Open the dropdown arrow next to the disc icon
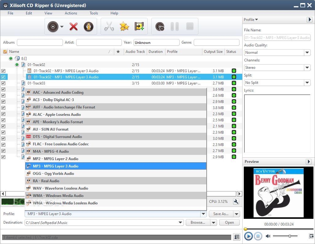Screen dimensions: 315x244 (62, 26)
